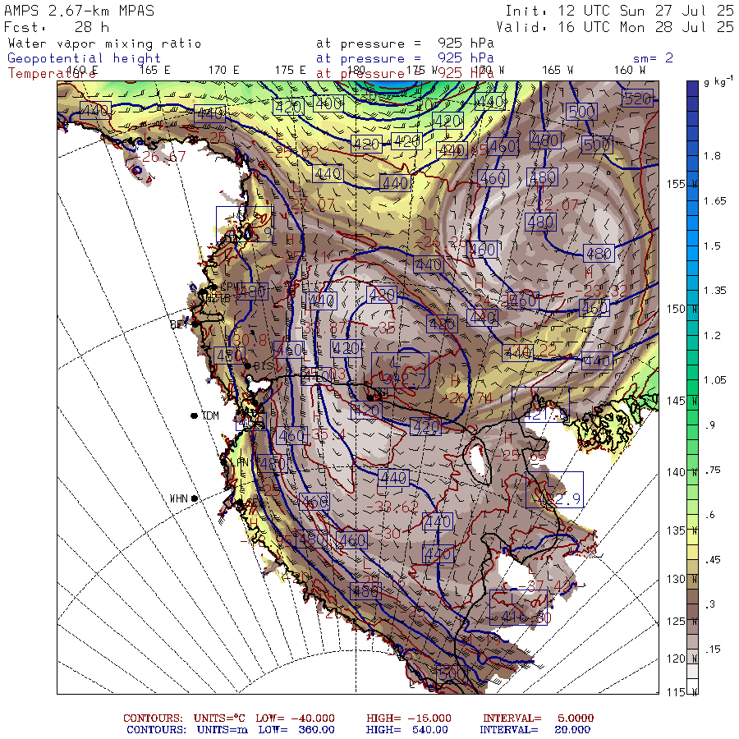The height and width of the screenshot is (739, 739).
Task: Select the .15 colorbar tick label
Action: point(713,649)
